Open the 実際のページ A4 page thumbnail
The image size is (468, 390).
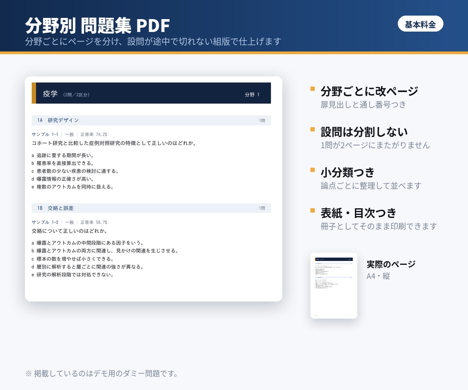click(334, 285)
